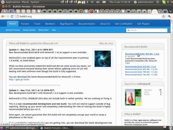Open the System menu

tap(35, 2)
